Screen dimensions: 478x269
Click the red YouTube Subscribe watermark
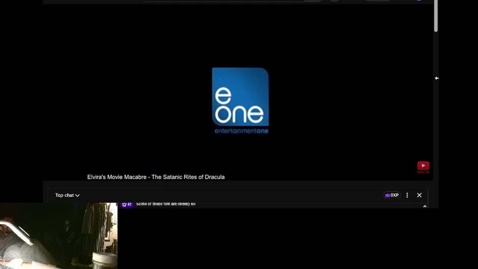pyautogui.click(x=423, y=167)
